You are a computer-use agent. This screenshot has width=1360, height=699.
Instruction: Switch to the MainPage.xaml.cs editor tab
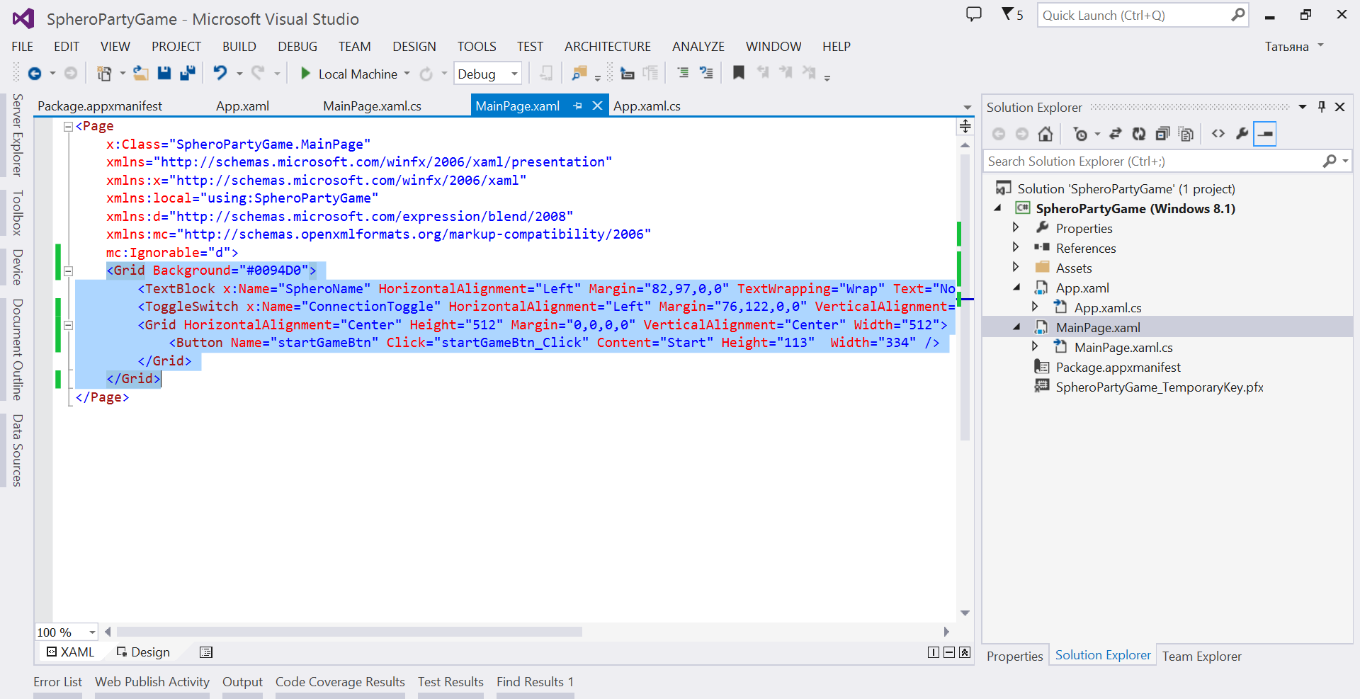pos(372,106)
